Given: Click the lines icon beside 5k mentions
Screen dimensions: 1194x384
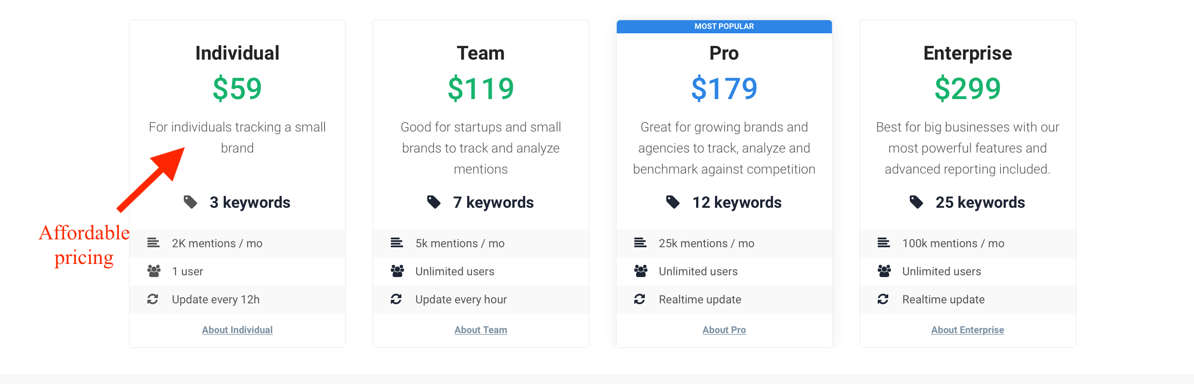Looking at the screenshot, I should (397, 243).
